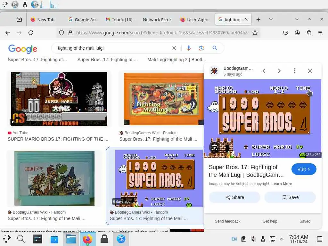Open the Learn More copyright link

click(x=282, y=184)
